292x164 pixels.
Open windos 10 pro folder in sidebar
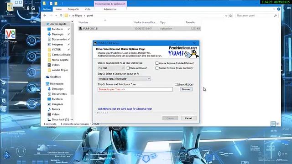(x=60, y=70)
